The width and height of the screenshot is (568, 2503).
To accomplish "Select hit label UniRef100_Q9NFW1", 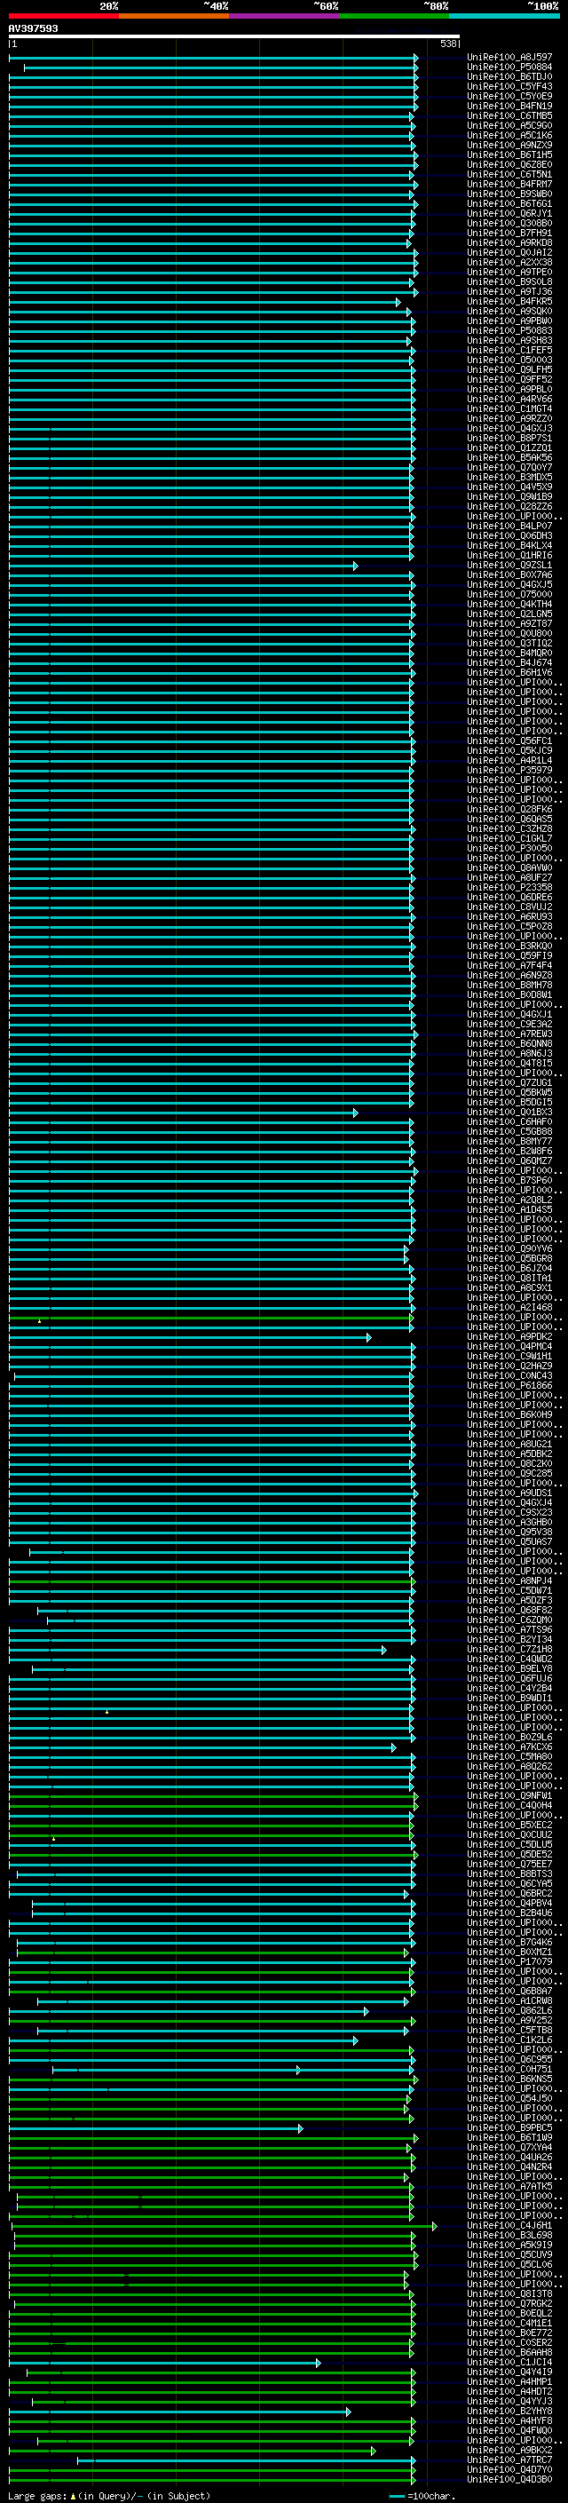I will point(509,1795).
